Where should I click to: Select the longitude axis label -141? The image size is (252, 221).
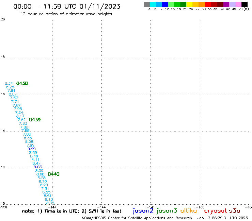point(151,207)
